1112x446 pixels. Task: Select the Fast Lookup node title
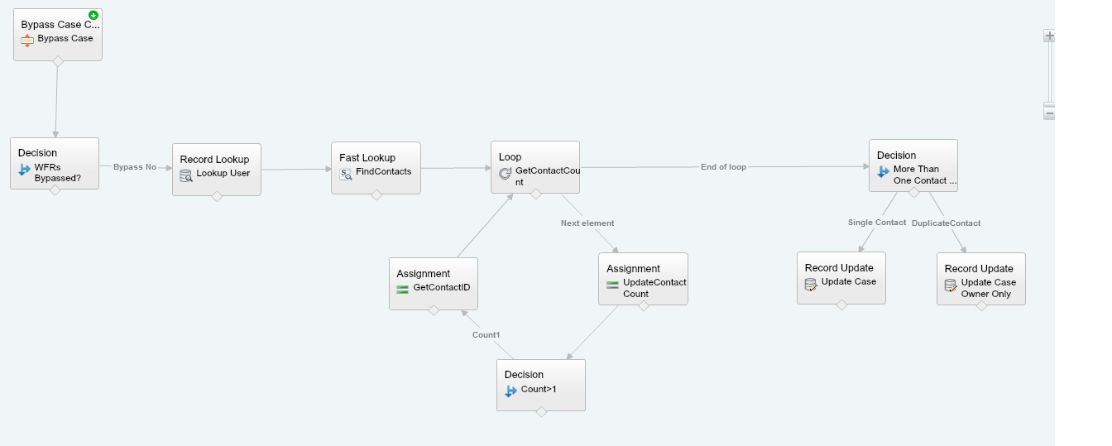tap(367, 158)
